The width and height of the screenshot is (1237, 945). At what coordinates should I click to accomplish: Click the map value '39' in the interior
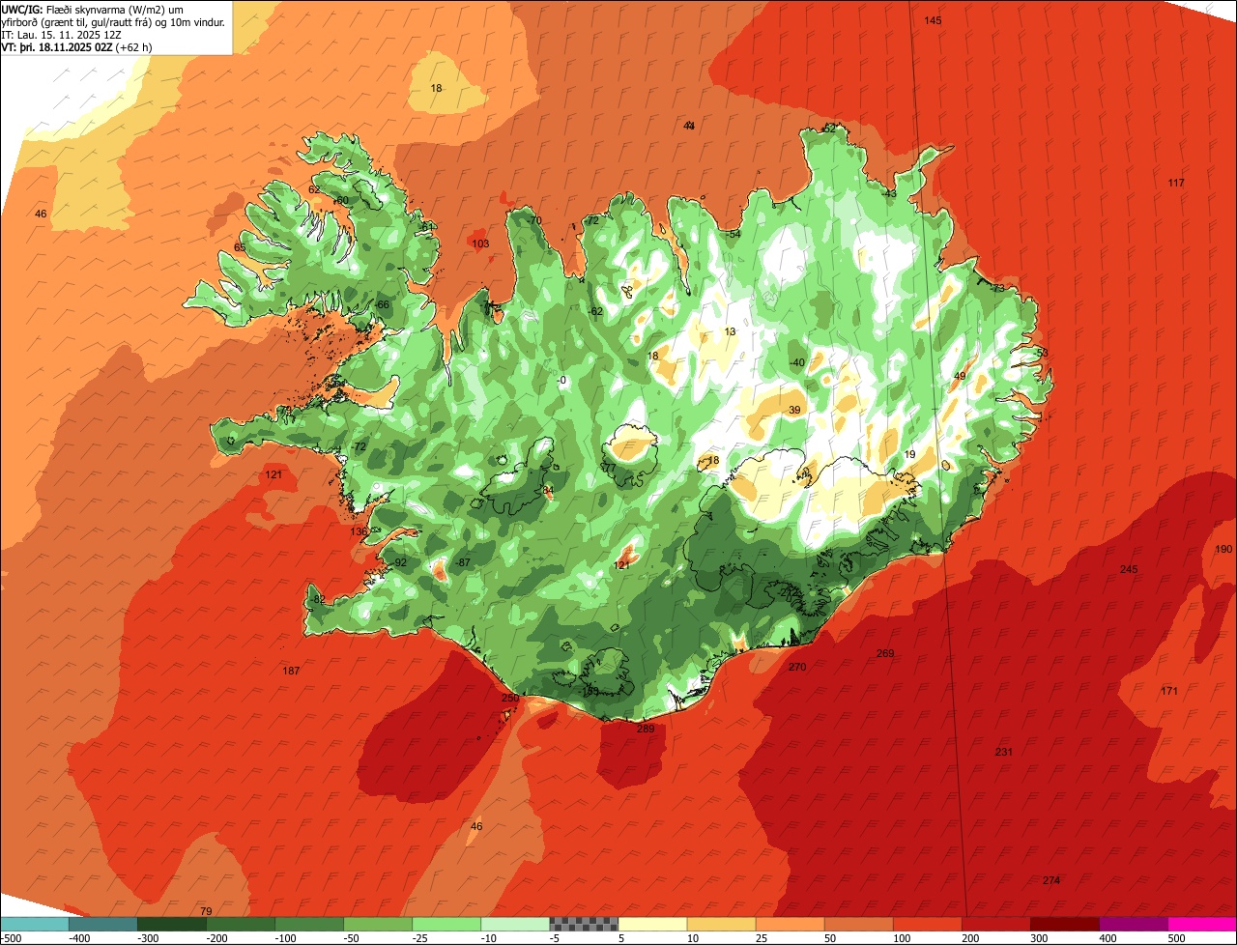(794, 410)
